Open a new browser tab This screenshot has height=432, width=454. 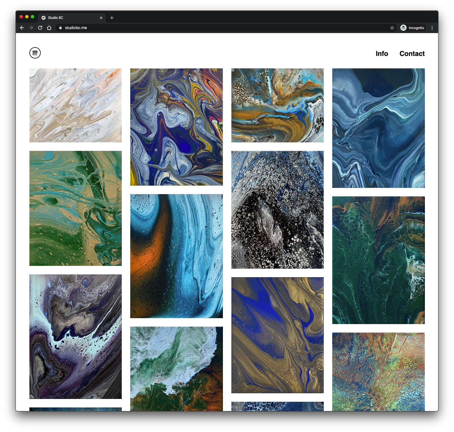[x=112, y=18]
